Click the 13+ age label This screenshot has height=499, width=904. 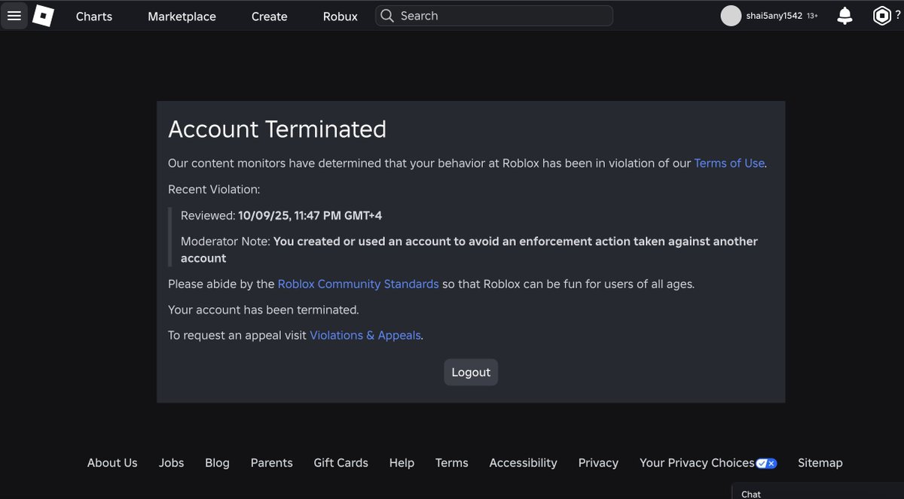coord(813,16)
